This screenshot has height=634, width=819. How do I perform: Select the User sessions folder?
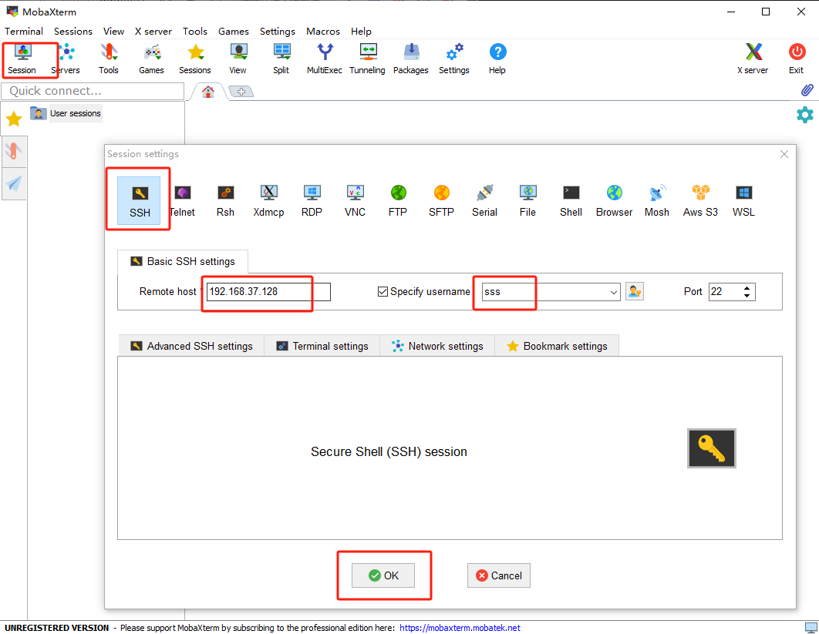pyautogui.click(x=66, y=113)
